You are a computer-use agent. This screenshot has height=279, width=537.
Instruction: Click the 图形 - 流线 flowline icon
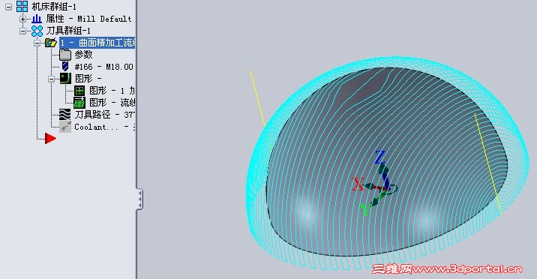tap(79, 102)
